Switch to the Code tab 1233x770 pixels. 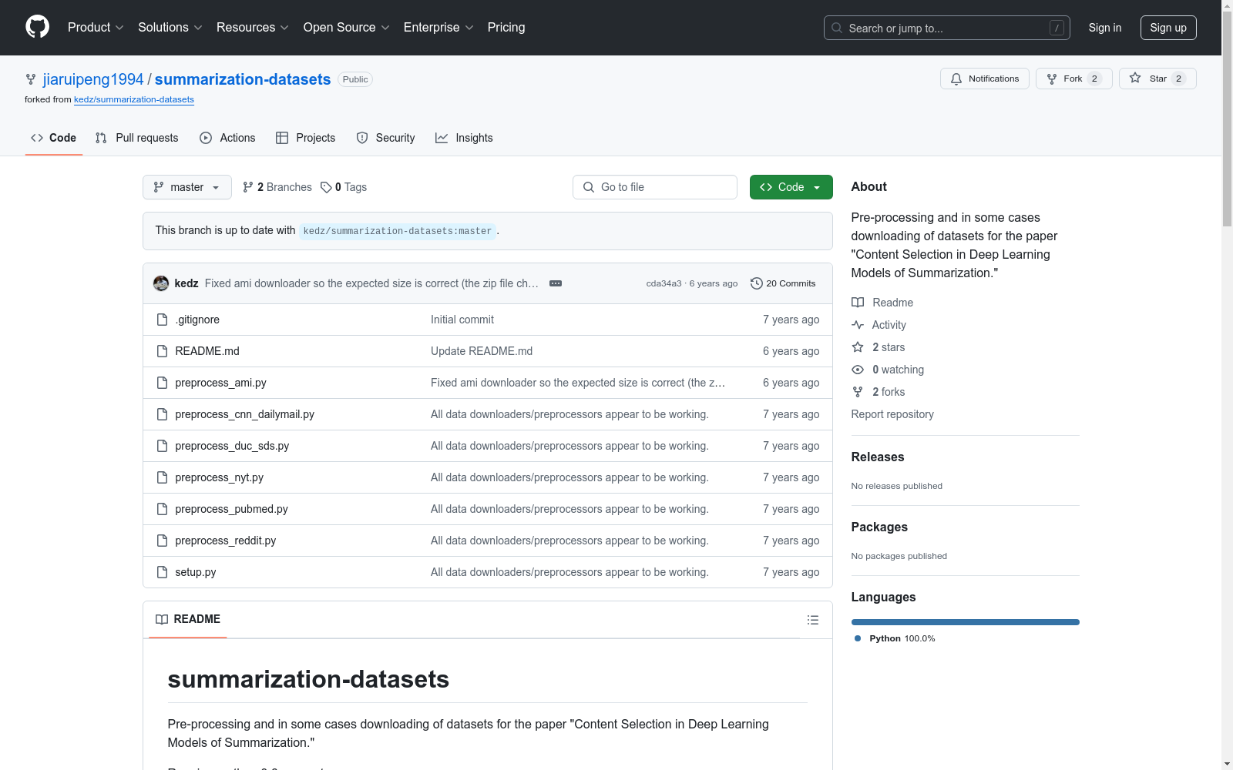coord(54,138)
